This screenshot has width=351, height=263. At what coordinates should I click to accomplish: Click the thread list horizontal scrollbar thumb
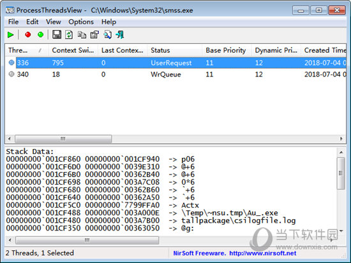[63, 139]
